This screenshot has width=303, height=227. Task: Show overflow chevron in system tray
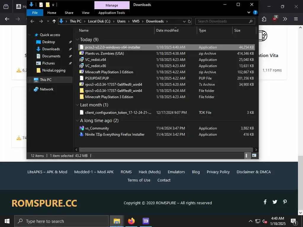[250, 221]
